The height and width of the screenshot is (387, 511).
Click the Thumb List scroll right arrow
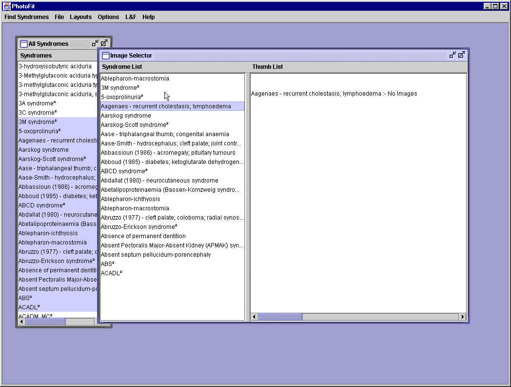click(462, 317)
